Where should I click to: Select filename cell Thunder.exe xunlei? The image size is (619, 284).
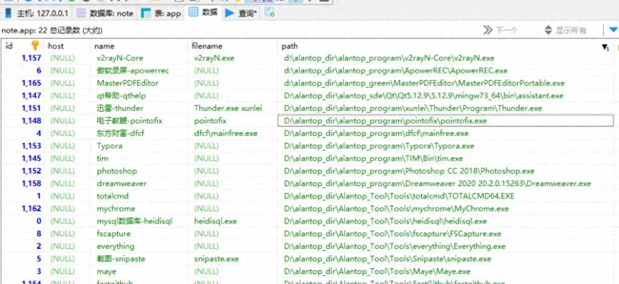(x=228, y=108)
